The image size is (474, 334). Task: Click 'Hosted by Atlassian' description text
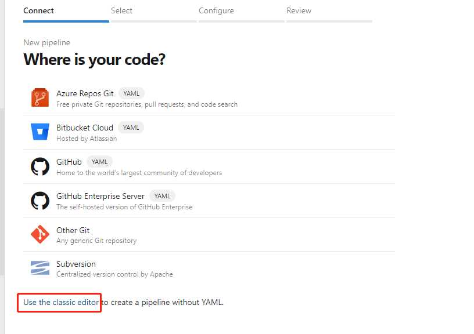tap(87, 139)
